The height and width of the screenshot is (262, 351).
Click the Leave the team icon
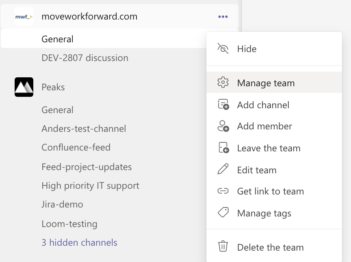[223, 148]
